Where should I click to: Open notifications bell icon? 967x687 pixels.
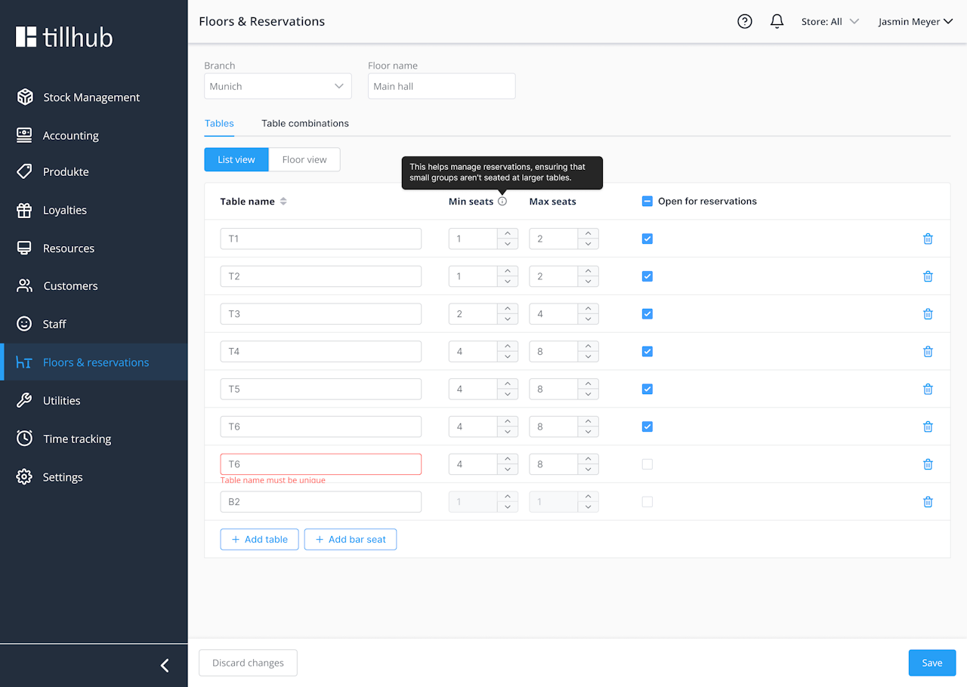(777, 22)
